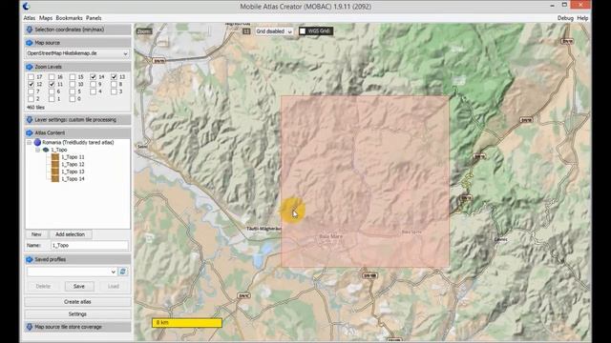Image resolution: width=611 pixels, height=343 pixels.
Task: Expand Selection coordinates panel arrow icon
Action: coord(30,30)
